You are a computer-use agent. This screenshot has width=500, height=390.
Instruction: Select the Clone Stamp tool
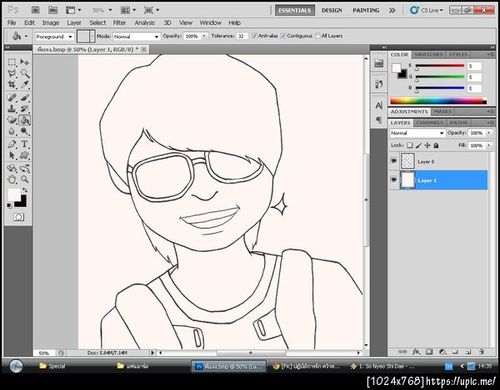tap(12, 109)
